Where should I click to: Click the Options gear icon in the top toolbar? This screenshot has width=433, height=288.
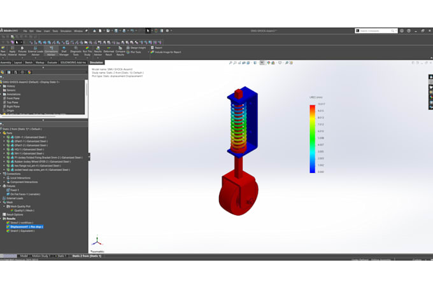(x=167, y=31)
